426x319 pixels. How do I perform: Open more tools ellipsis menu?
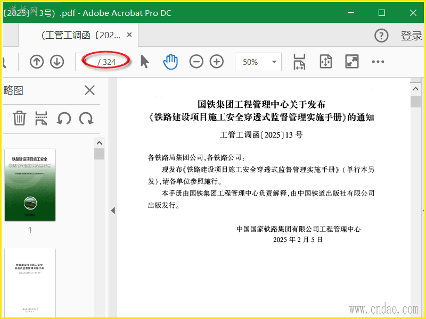pos(378,62)
